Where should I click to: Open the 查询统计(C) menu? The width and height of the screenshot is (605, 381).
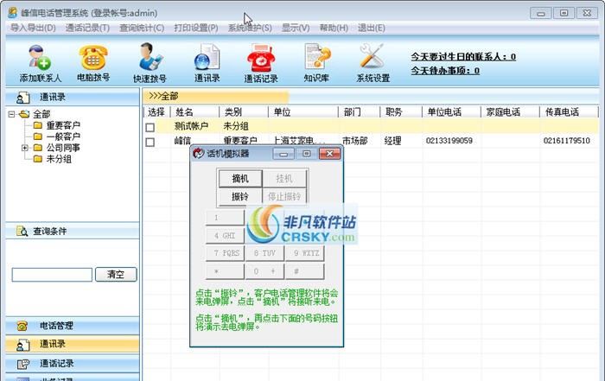click(142, 29)
